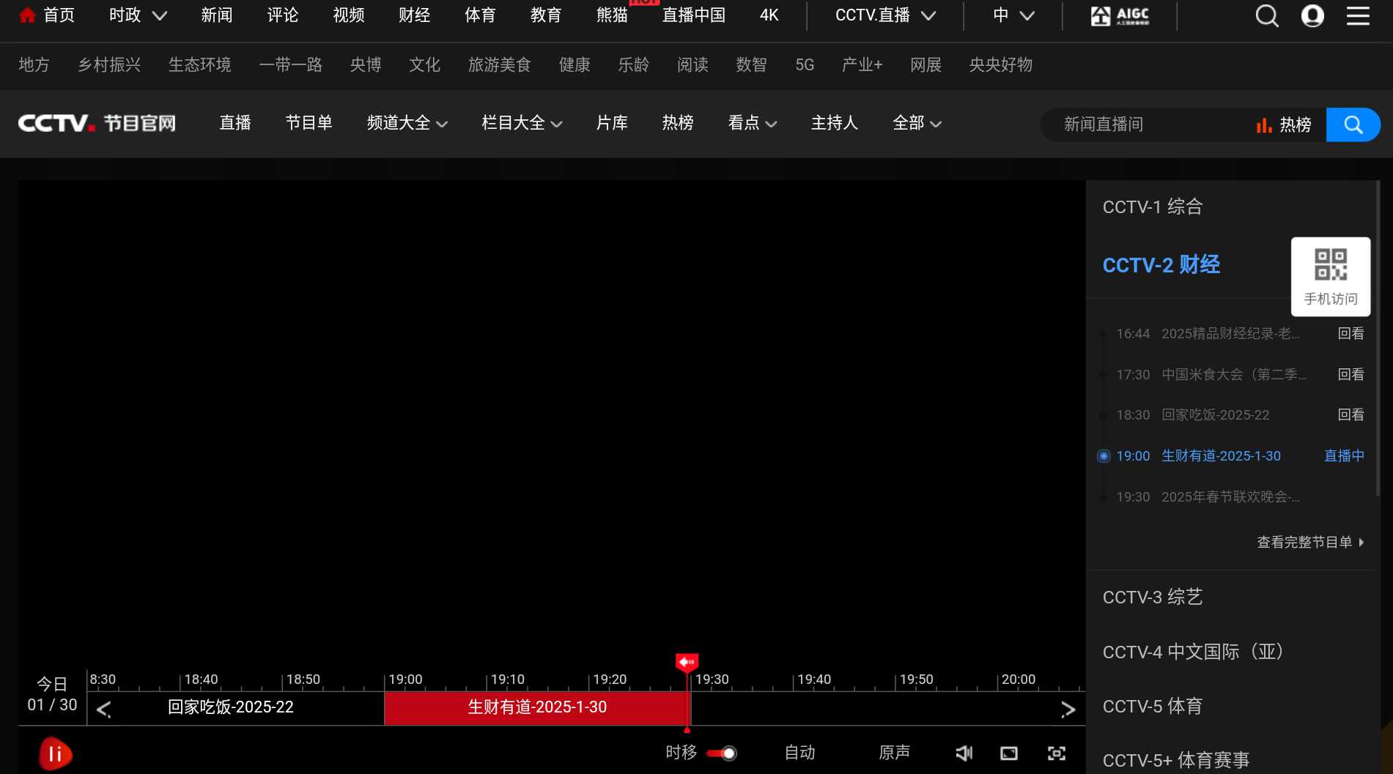Switch to CCTV-4 中文国际（亚） channel
The image size is (1393, 774).
click(1193, 652)
